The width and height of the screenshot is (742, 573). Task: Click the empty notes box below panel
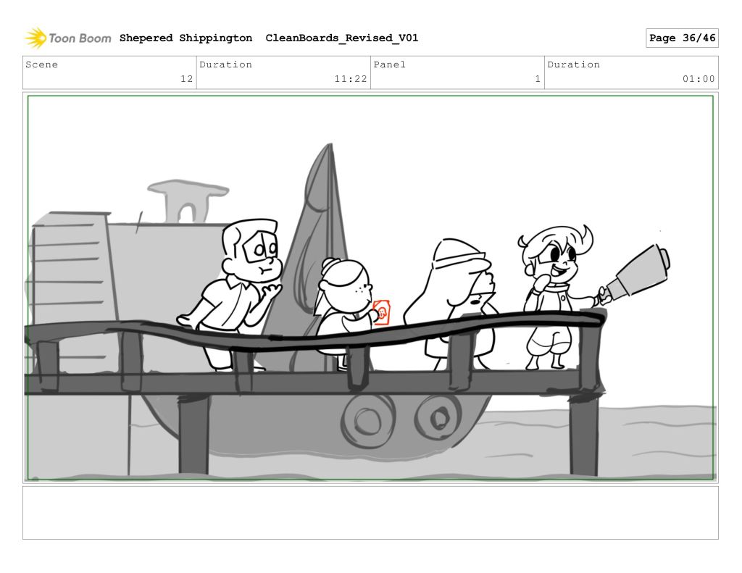pyautogui.click(x=370, y=512)
